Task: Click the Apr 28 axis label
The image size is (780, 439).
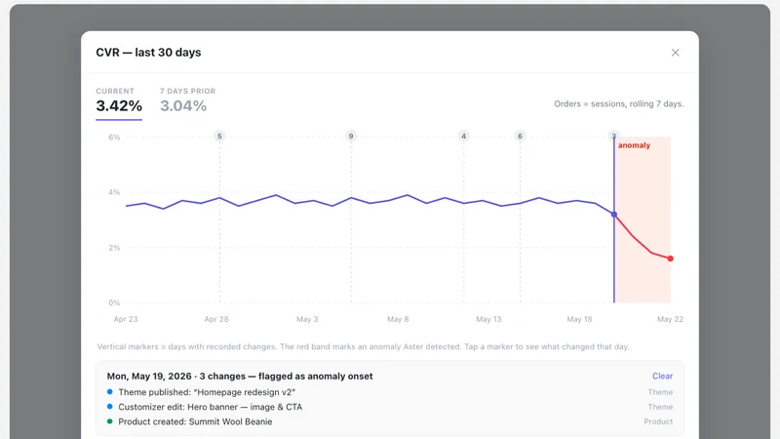Action: click(x=216, y=319)
